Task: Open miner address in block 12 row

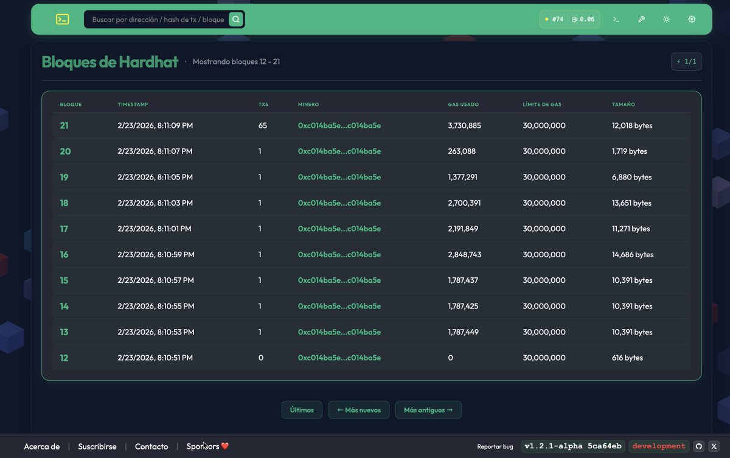Action: [x=339, y=358]
